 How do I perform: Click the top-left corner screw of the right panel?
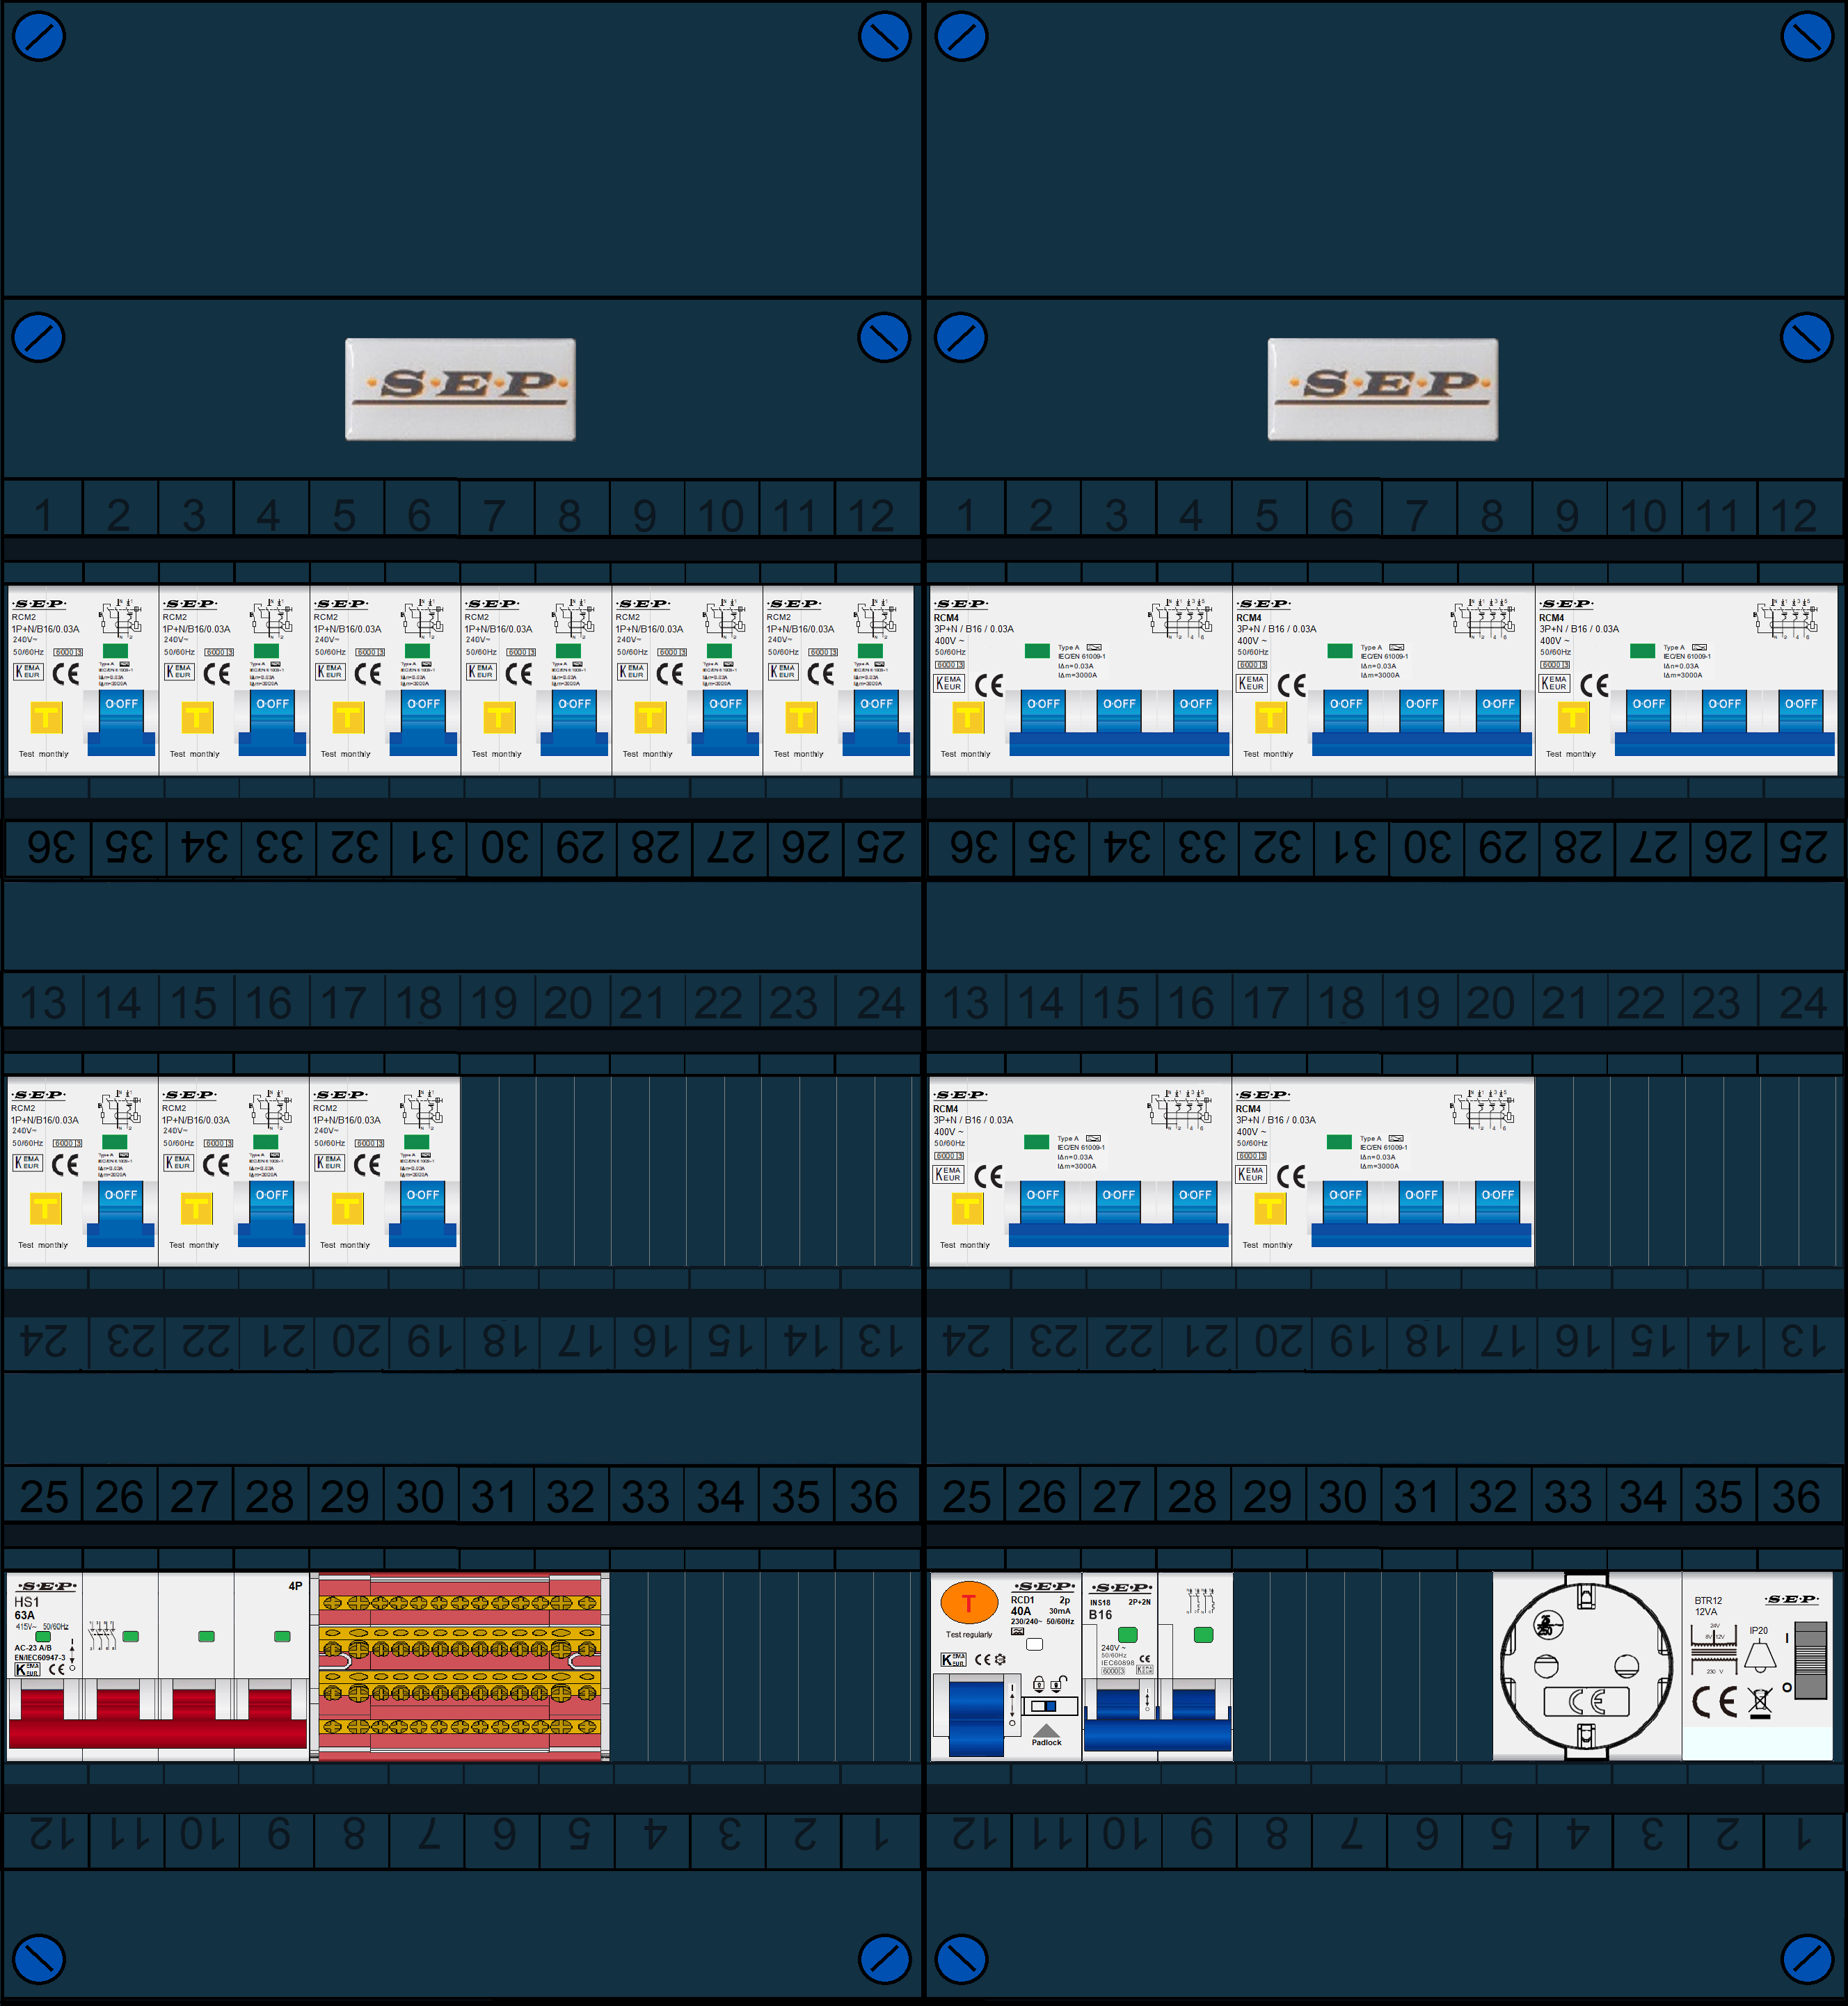pos(961,37)
